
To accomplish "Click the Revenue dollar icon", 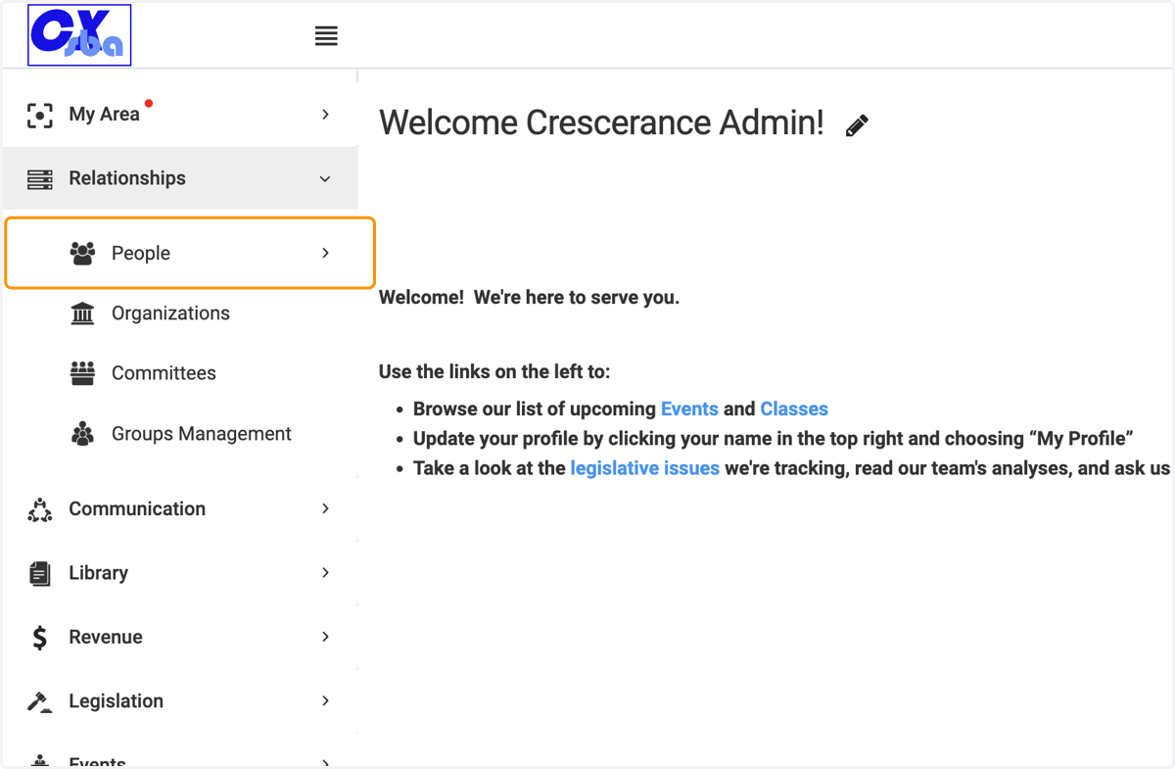I will click(39, 638).
